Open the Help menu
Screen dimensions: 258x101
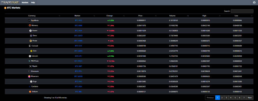click(x=33, y=3)
